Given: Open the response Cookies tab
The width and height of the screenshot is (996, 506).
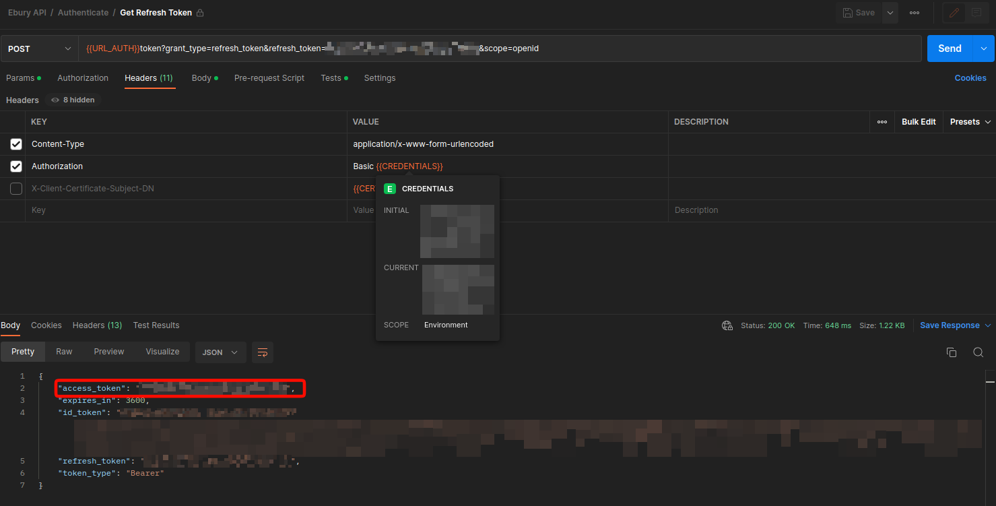Looking at the screenshot, I should (46, 325).
